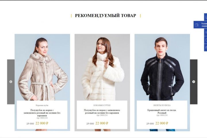Open the 'КОЖАНЫЕ КУРТКИ' category link
Screen dimensions: 207x138
102,105
